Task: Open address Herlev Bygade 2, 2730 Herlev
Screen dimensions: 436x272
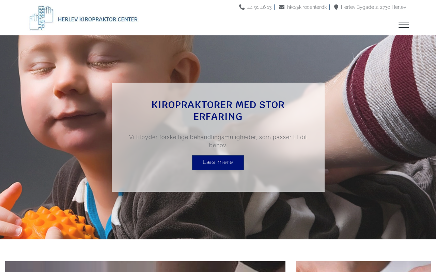Action: (x=373, y=7)
